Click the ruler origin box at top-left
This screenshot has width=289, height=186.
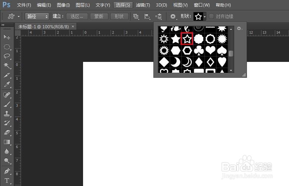[x=18, y=33]
